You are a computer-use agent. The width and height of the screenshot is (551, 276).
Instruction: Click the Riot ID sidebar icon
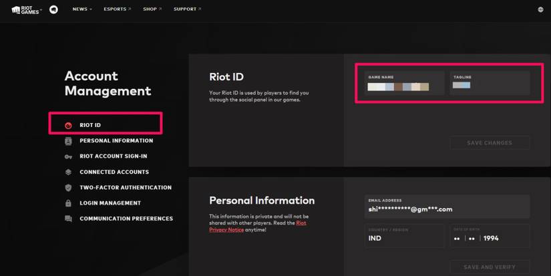point(68,125)
